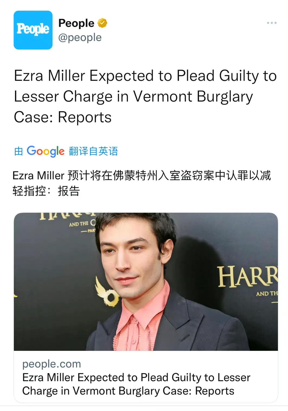Tap the 报告 text in the translation
The width and height of the screenshot is (288, 411).
69,191
